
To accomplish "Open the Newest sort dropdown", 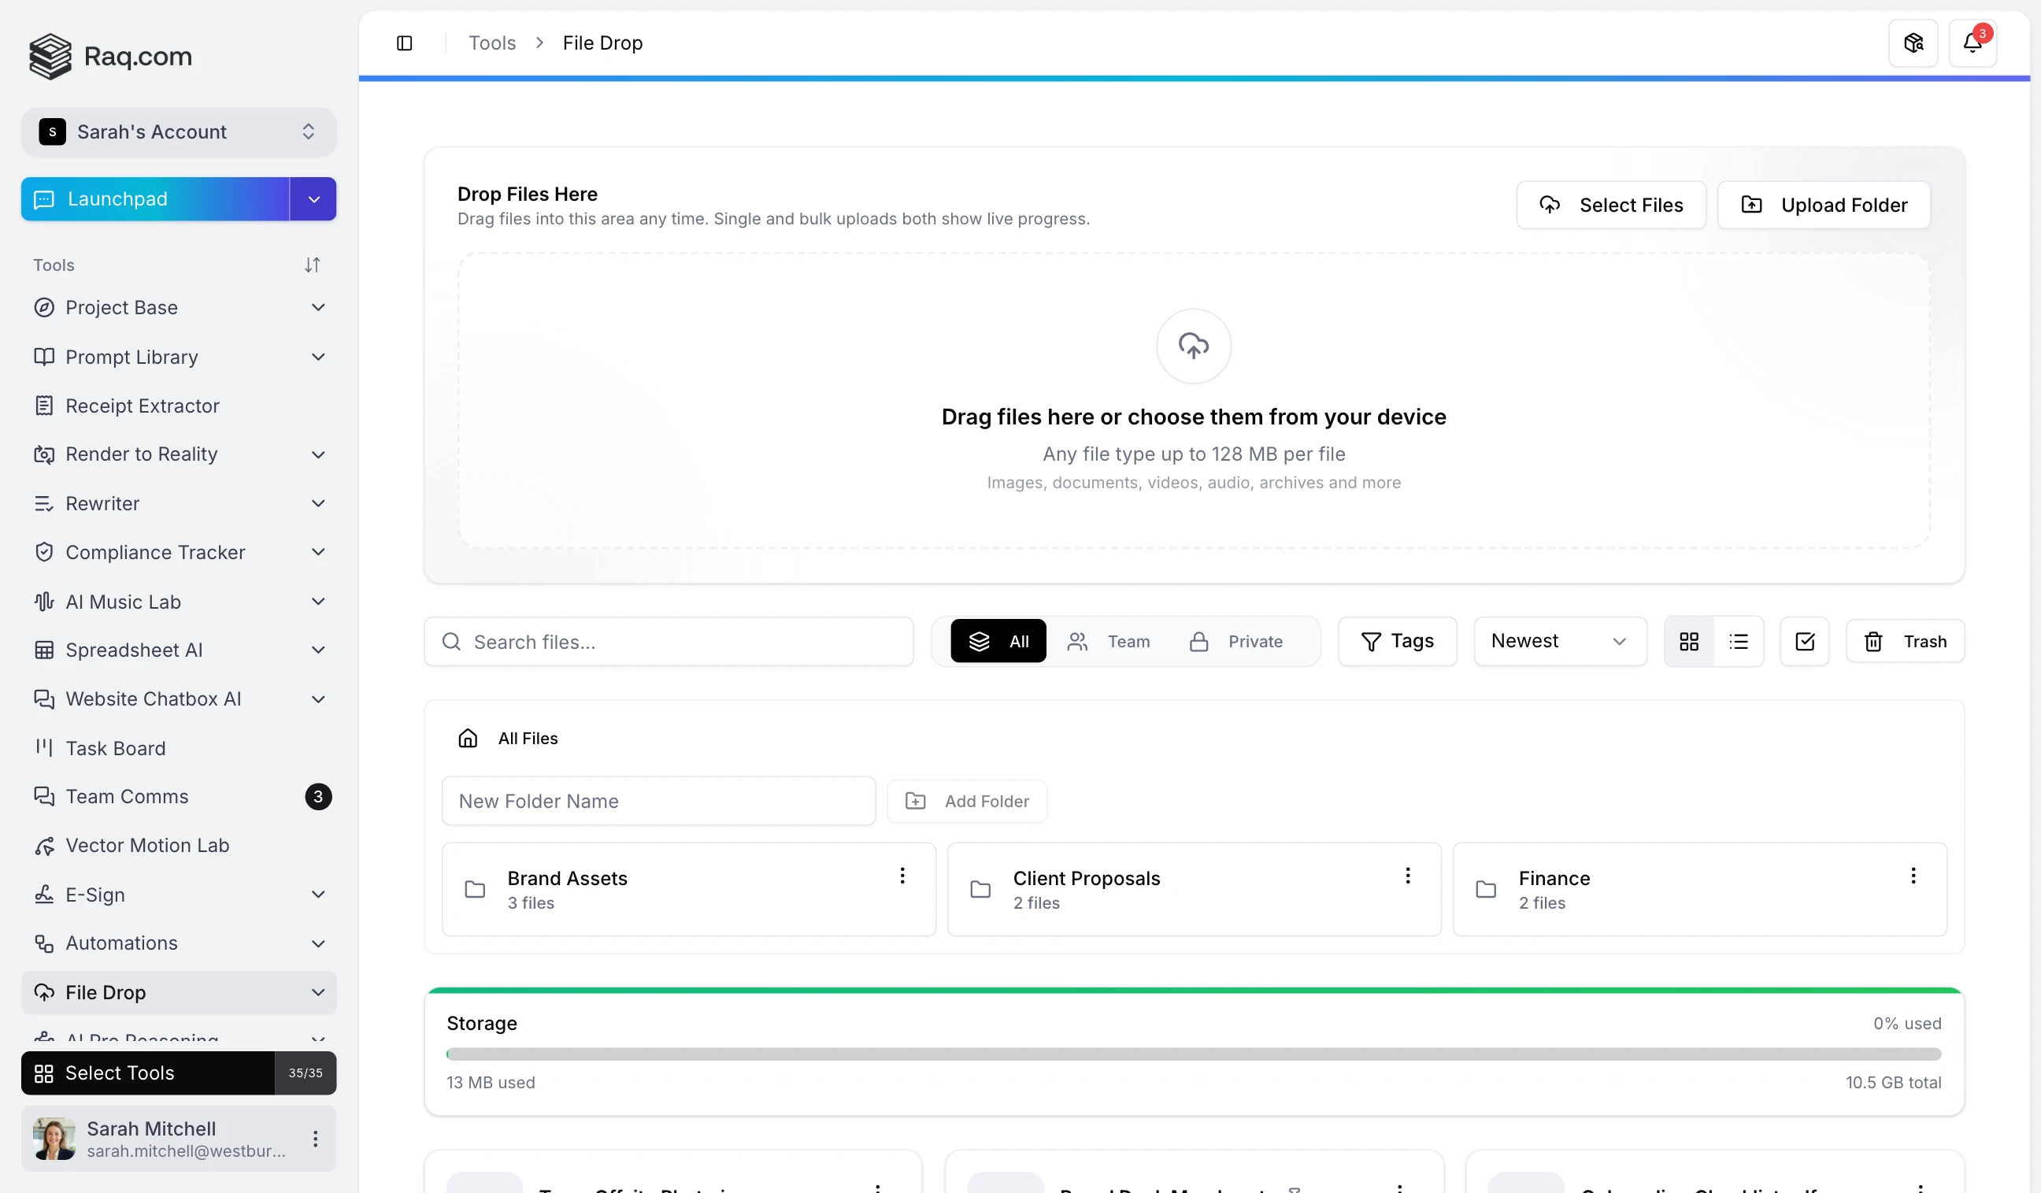I will [1559, 642].
